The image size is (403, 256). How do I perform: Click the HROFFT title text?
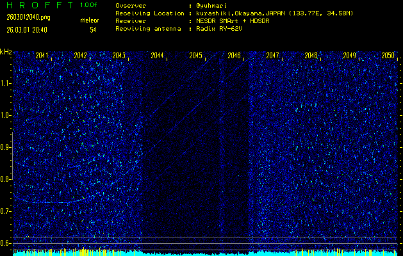pyautogui.click(x=40, y=5)
